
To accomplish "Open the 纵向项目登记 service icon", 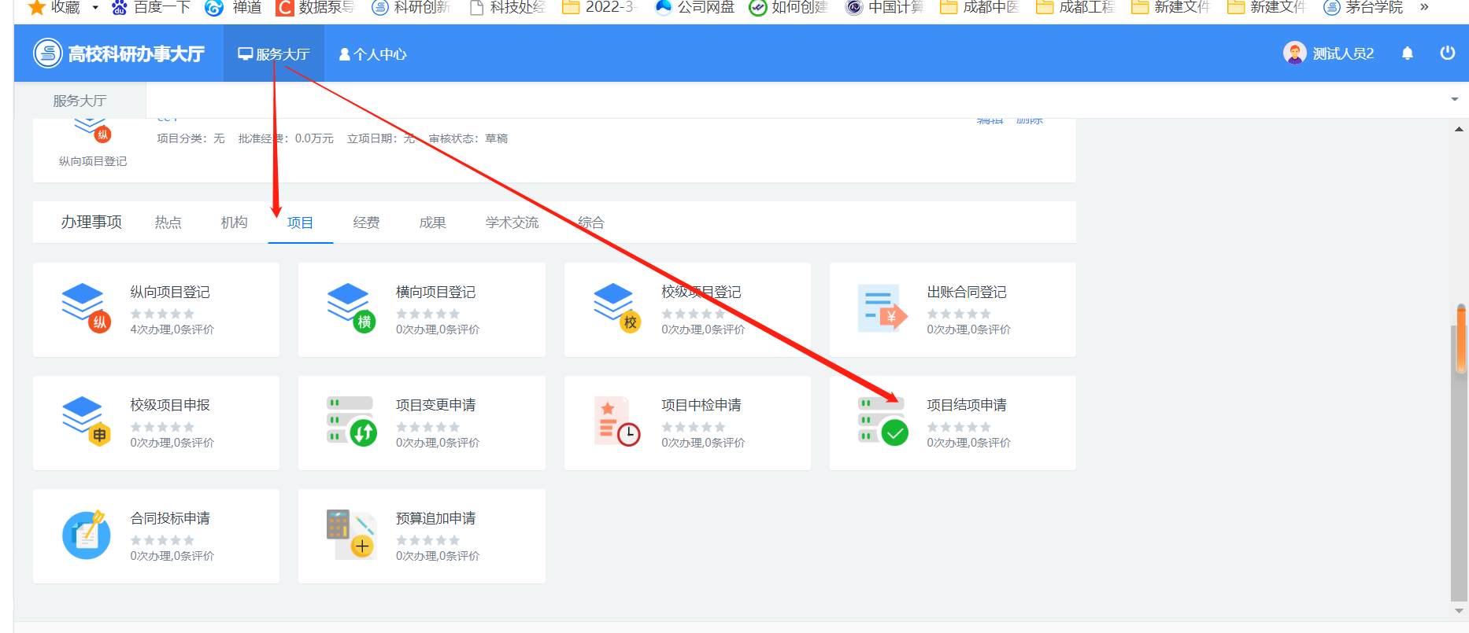I will pos(86,308).
